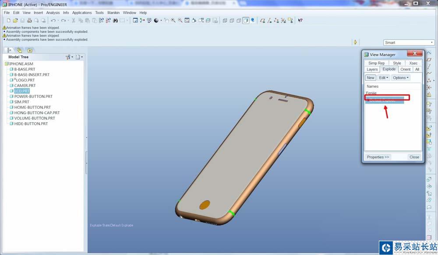Switch to wireframe display mode
Viewport: 438px width, 255px height.
pyautogui.click(x=225, y=21)
